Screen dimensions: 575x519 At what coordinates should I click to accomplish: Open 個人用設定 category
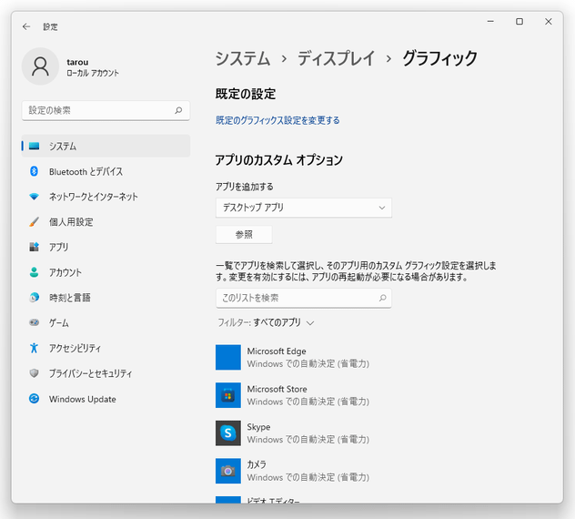tap(106, 221)
